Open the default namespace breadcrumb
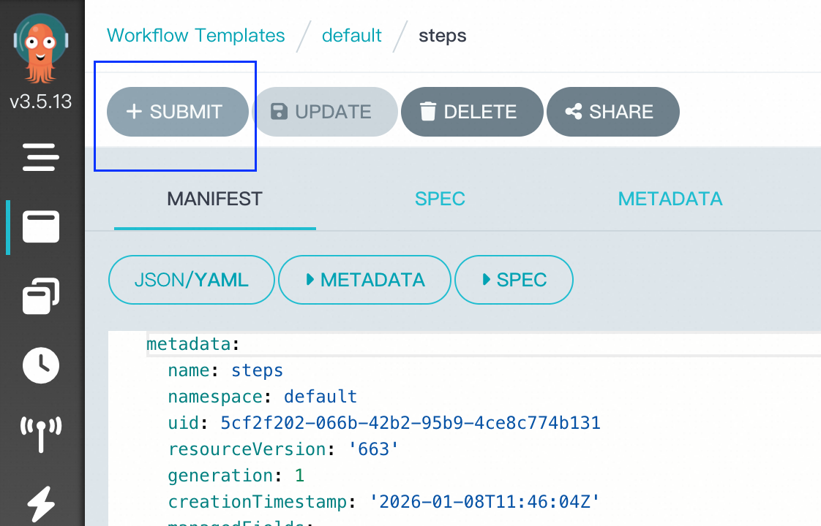This screenshot has width=821, height=526. coord(351,35)
